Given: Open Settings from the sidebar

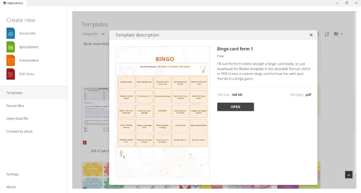Looking at the screenshot, I should pyautogui.click(x=12, y=174).
